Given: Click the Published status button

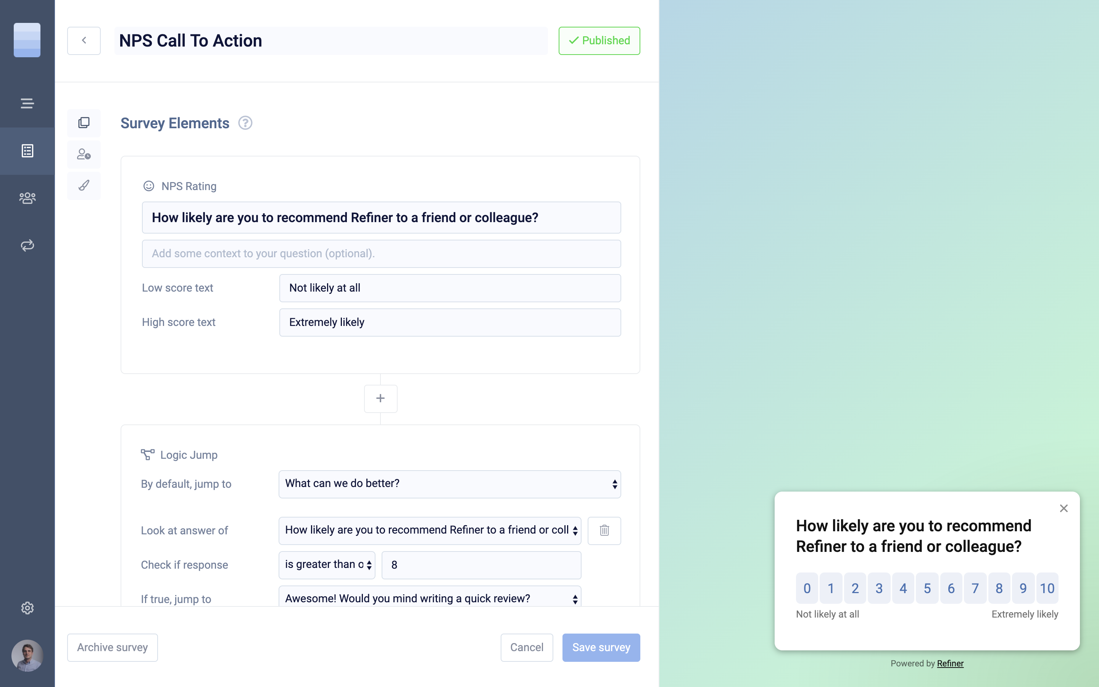Looking at the screenshot, I should (599, 40).
